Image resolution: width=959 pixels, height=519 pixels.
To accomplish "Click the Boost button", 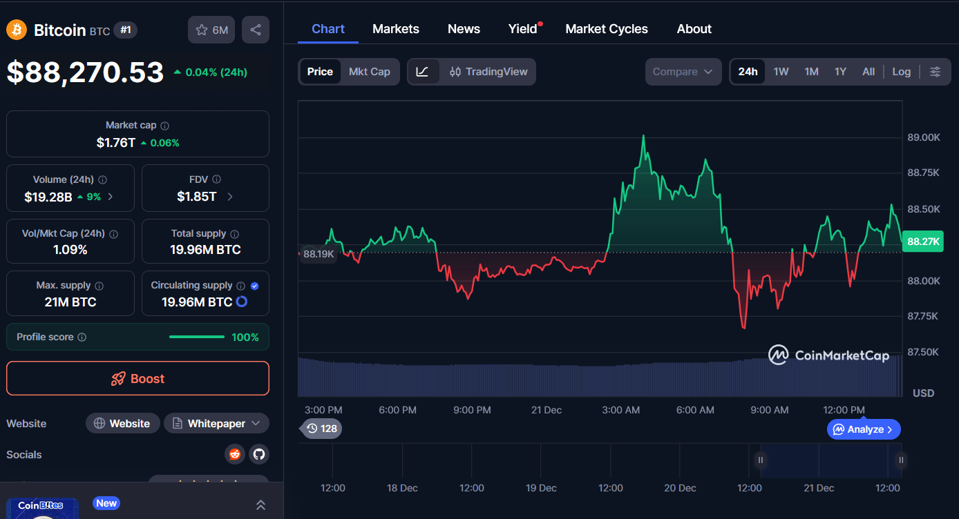I will (137, 378).
